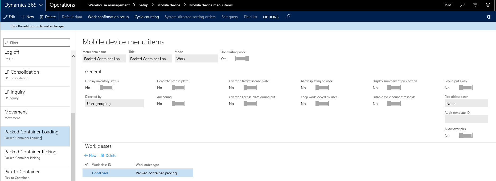Click the New plus icon in toolbar
Image resolution: width=496 pixels, height=181 pixels.
pos(23,17)
